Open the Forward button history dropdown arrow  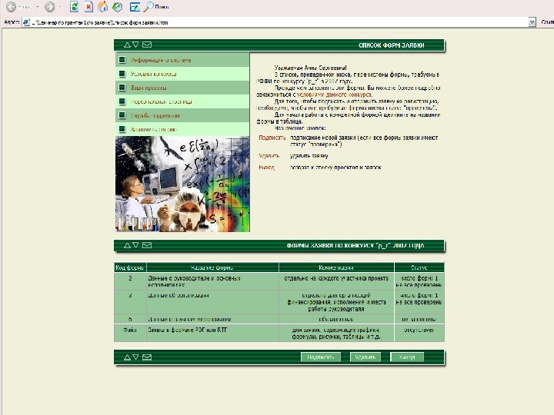(60, 7)
